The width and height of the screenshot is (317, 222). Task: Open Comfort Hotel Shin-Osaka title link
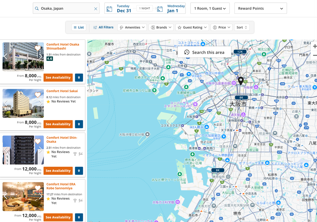click(62, 140)
